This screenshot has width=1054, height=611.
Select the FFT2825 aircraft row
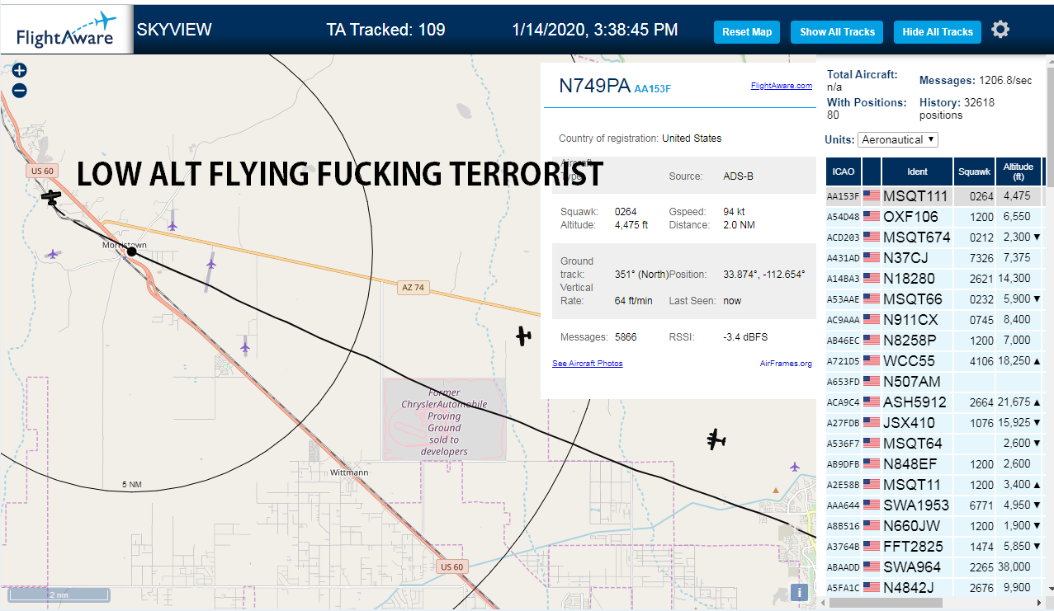pos(934,547)
